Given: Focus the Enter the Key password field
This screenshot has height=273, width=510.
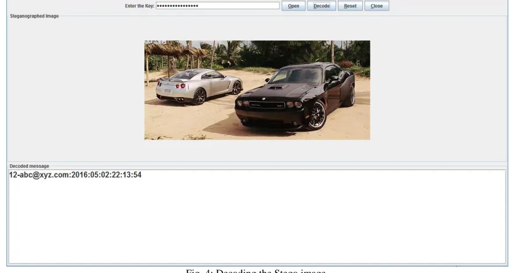Looking at the screenshot, I should point(217,6).
